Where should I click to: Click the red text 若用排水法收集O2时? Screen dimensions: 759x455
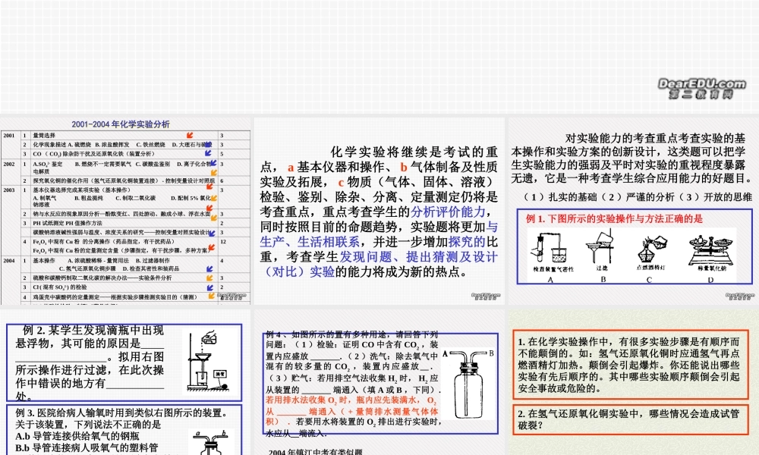click(x=352, y=411)
